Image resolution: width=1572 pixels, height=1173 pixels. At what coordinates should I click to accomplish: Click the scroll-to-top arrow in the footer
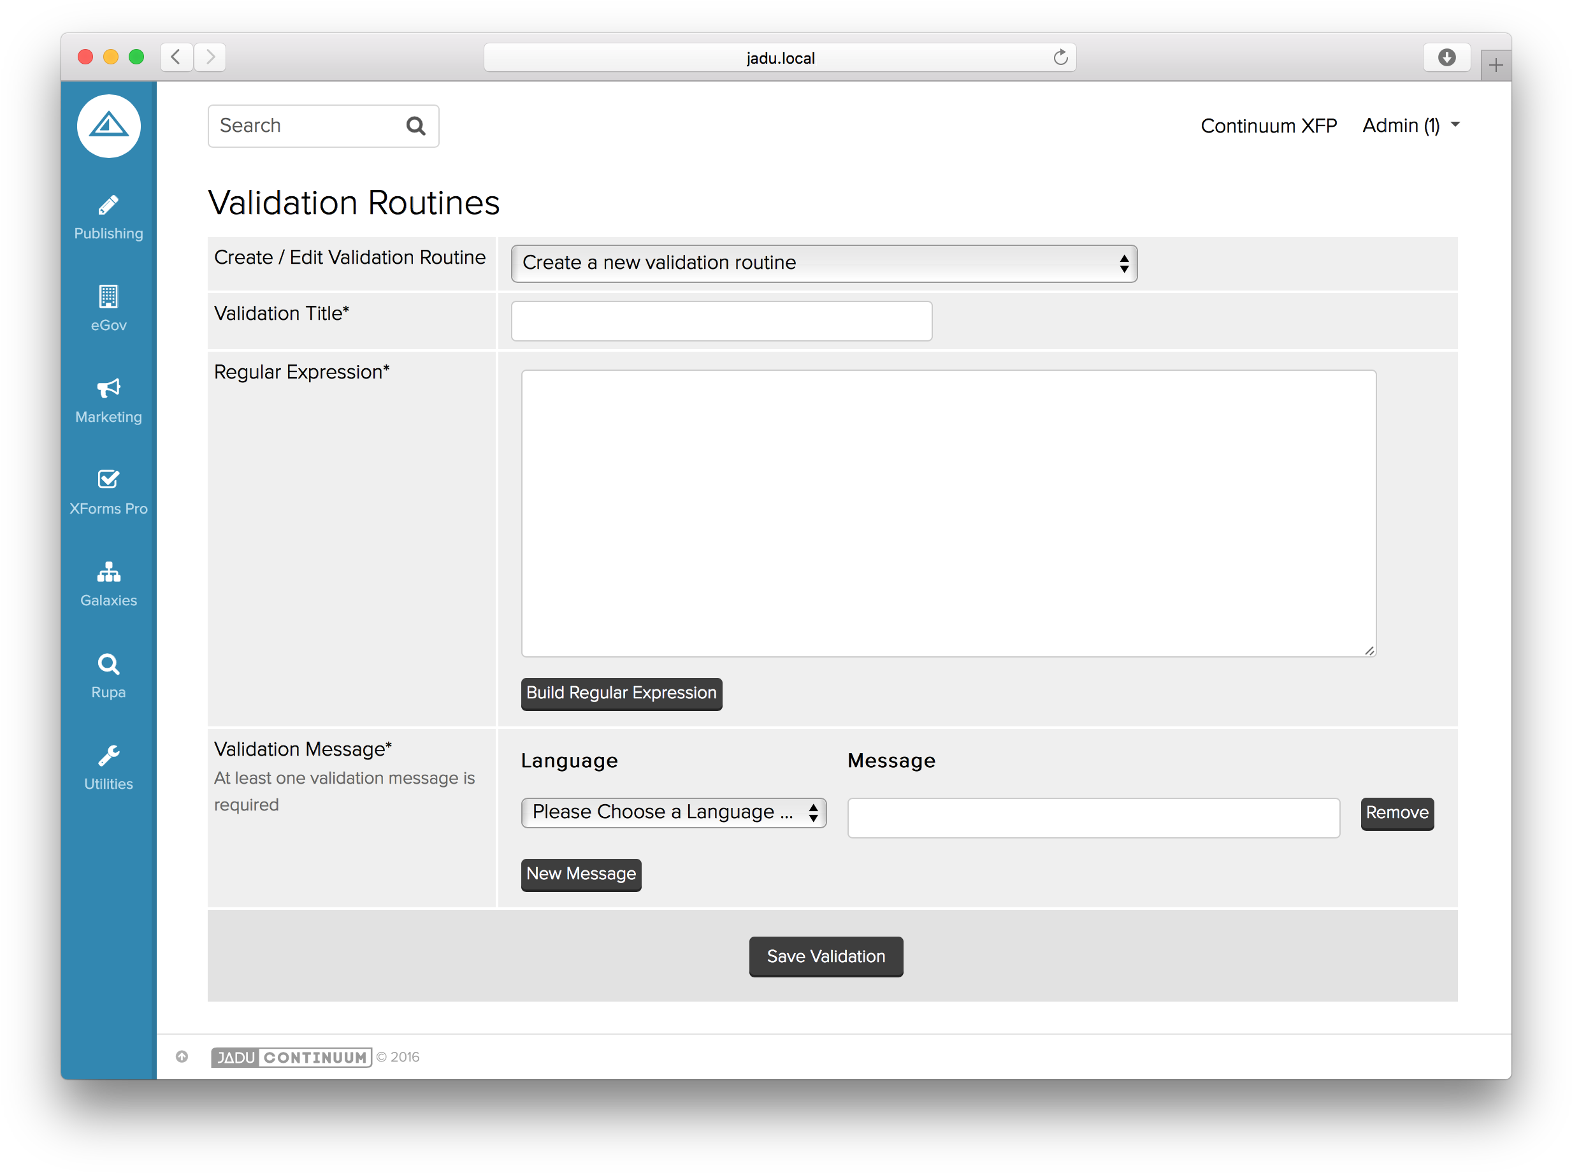coord(182,1056)
